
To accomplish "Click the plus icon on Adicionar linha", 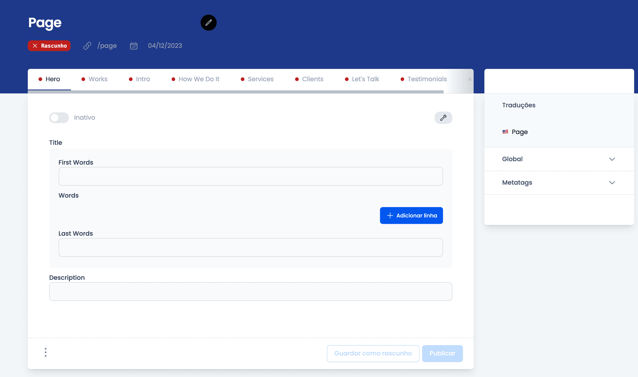I will (x=390, y=216).
